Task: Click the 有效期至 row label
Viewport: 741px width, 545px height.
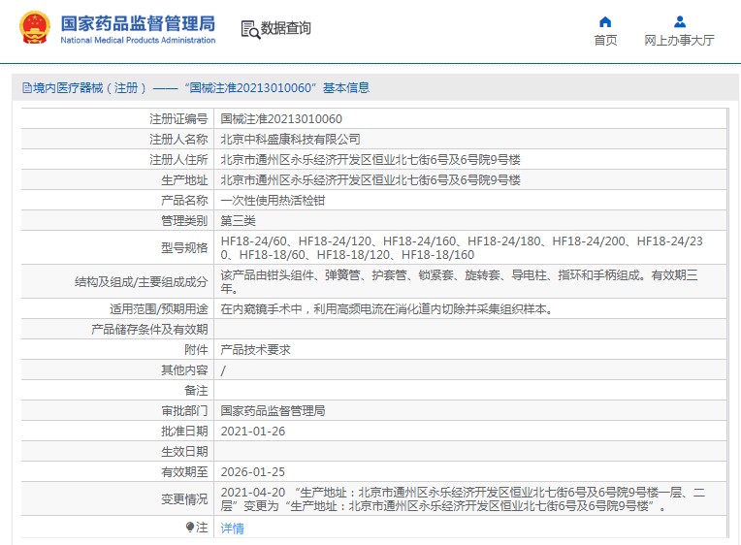Action: coord(184,471)
